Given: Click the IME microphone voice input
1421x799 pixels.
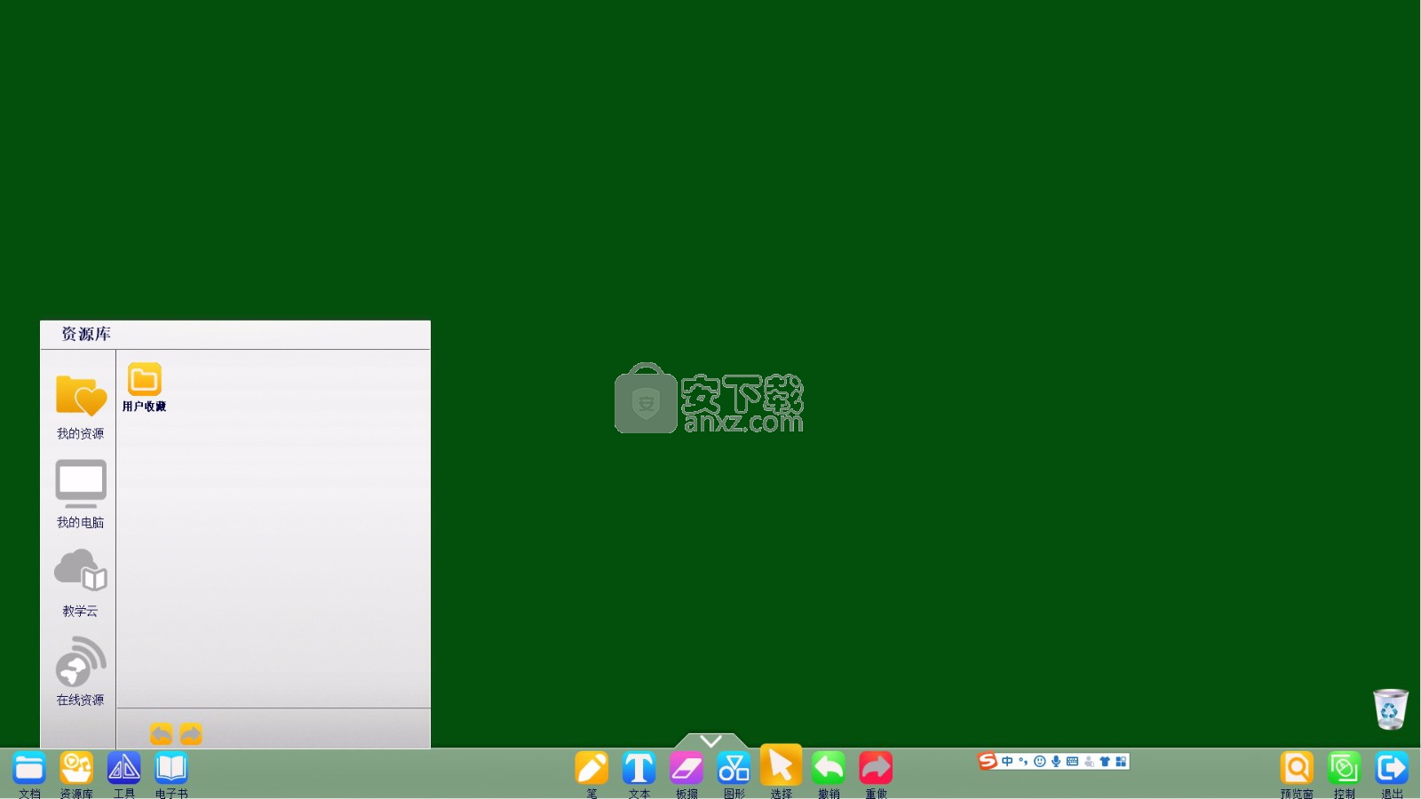Looking at the screenshot, I should pyautogui.click(x=1056, y=761).
